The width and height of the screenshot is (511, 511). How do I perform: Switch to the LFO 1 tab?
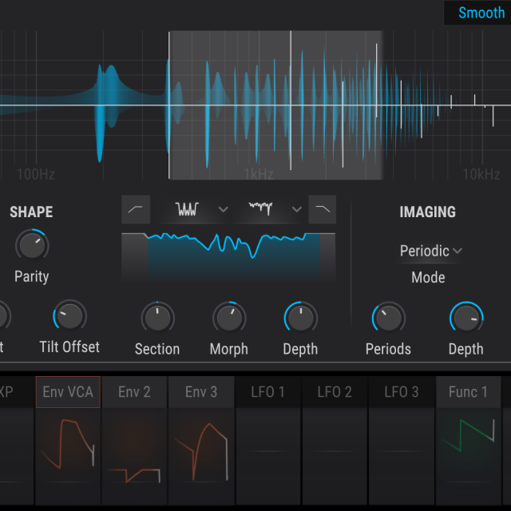coord(267,392)
